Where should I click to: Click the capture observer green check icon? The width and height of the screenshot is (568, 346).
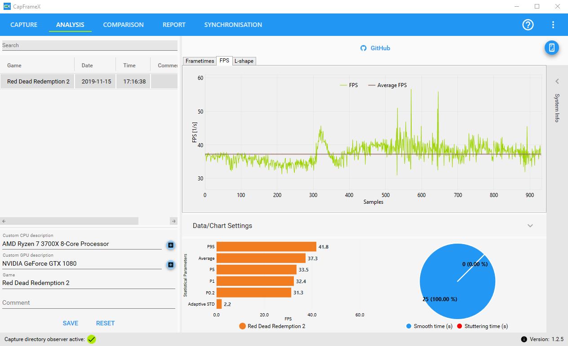[92, 339]
